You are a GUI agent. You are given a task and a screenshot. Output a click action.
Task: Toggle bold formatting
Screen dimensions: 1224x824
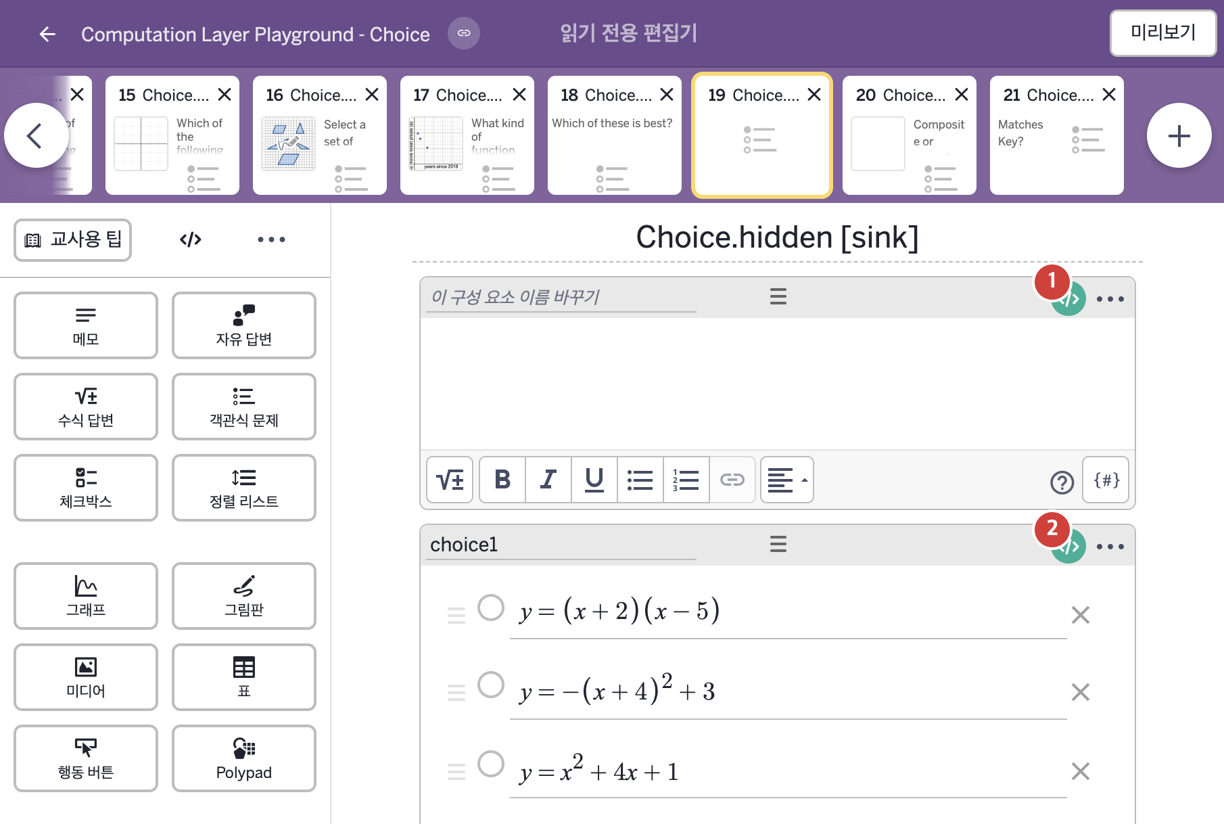click(502, 480)
